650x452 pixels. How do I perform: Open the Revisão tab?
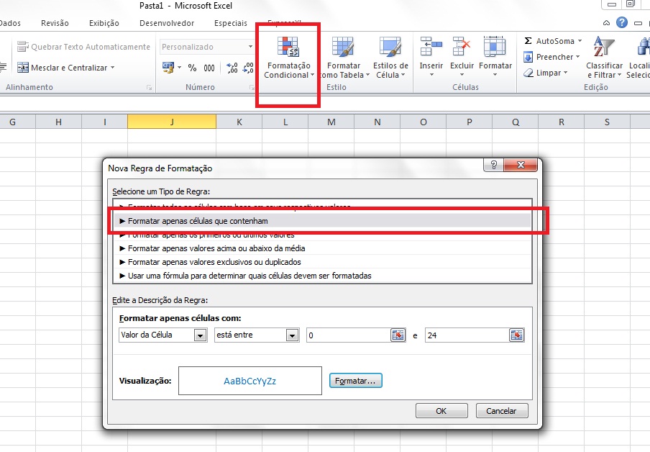click(55, 23)
